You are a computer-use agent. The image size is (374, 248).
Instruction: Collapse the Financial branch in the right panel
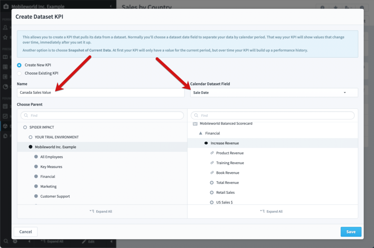(x=201, y=133)
